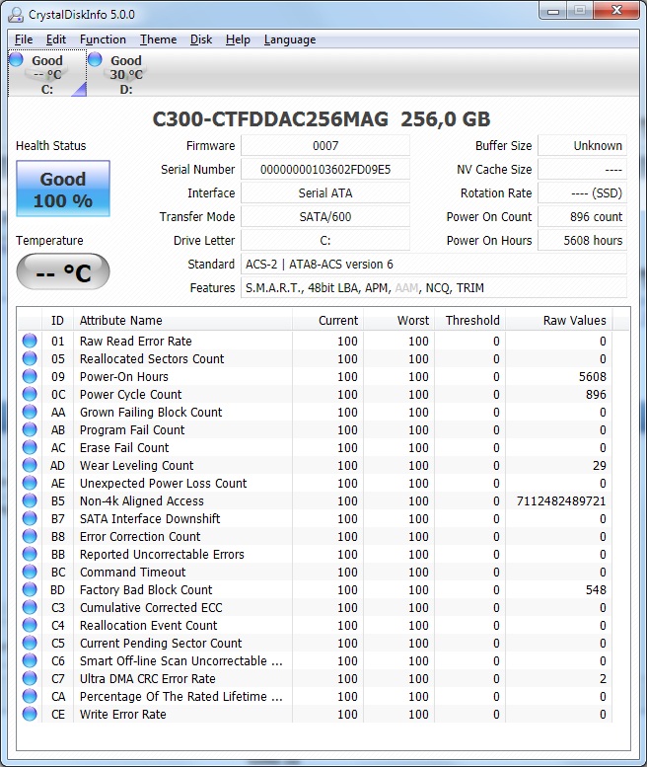Open the Help menu
The width and height of the screenshot is (647, 767).
238,39
